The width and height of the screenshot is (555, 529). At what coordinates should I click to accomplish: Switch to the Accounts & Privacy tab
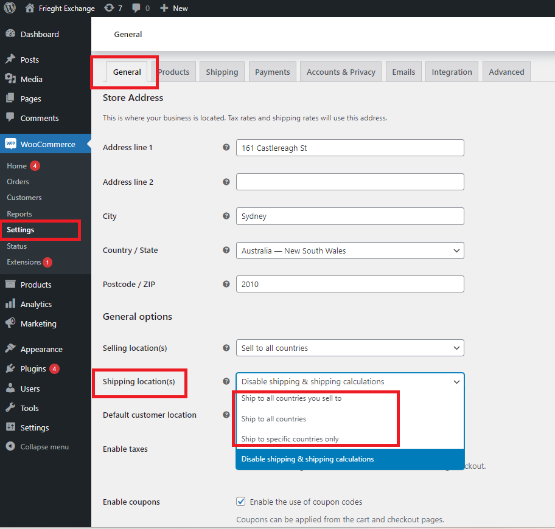[341, 72]
